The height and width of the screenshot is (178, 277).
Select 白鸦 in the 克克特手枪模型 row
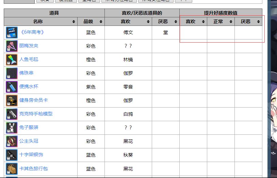(x=128, y=114)
